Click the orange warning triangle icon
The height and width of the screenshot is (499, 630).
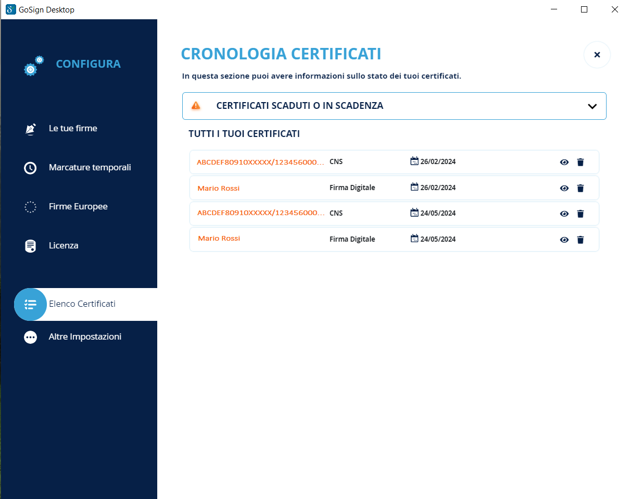point(196,106)
